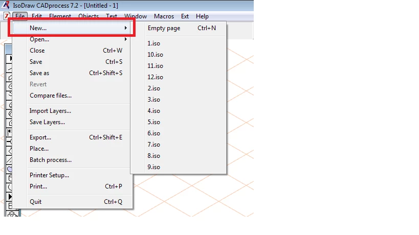Click the document icon beside File menu
The width and height of the screenshot is (419, 235).
7,16
